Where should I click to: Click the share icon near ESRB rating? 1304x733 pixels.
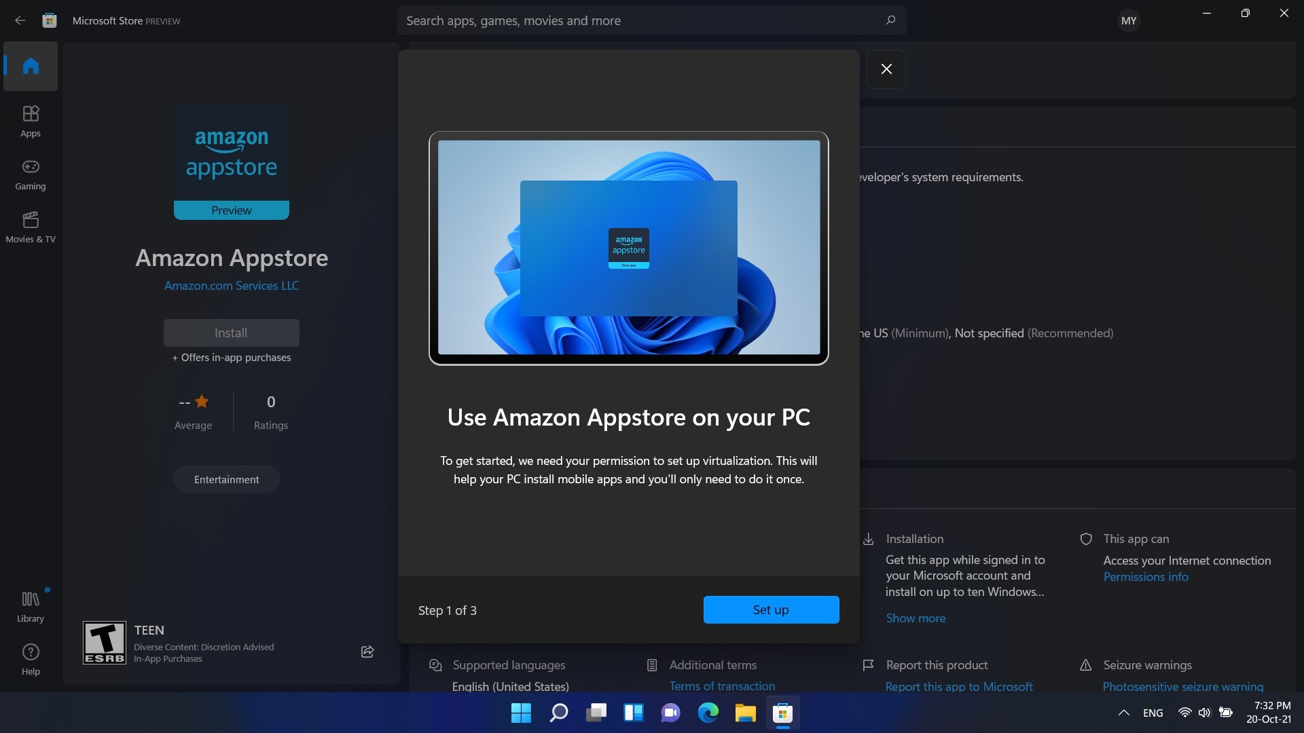[x=367, y=652]
